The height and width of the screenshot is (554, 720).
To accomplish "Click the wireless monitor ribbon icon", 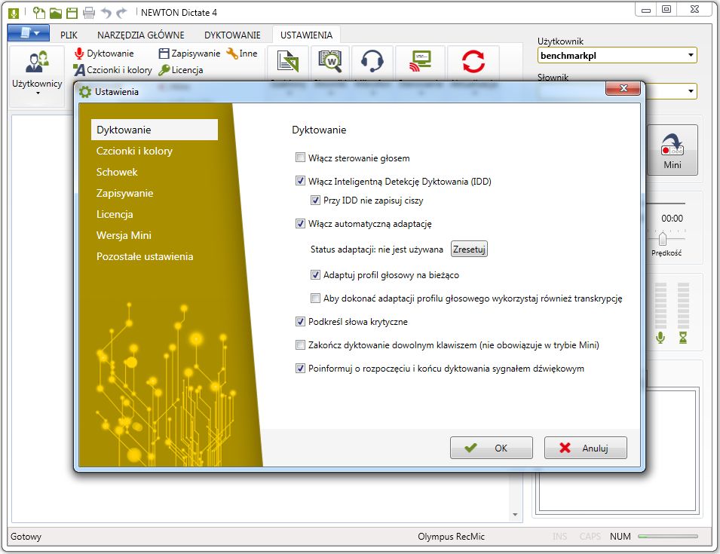I will [421, 62].
